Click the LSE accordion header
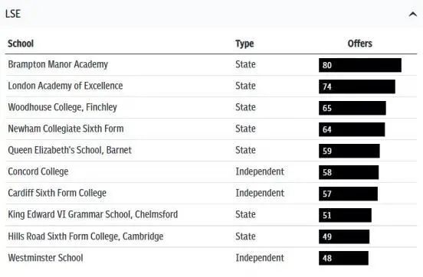 (211, 14)
